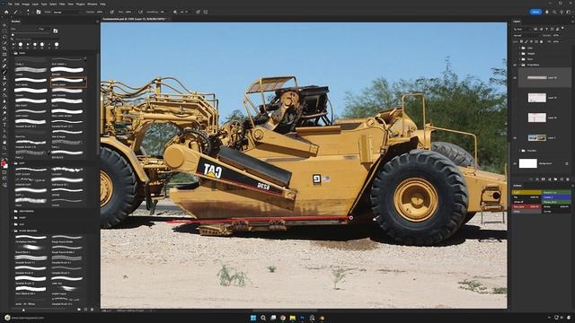This screenshot has height=323, width=575.
Task: Select the Eyedropper tool
Action: pyautogui.click(x=4, y=60)
